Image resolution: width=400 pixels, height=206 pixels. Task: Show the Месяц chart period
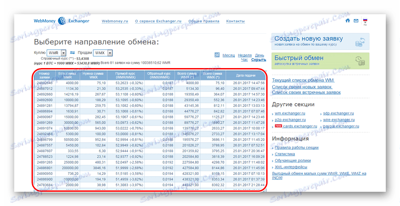[228, 55]
